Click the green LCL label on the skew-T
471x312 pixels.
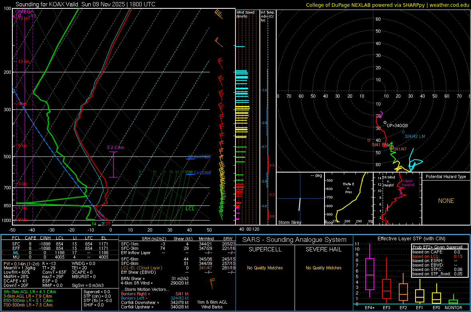point(190,209)
